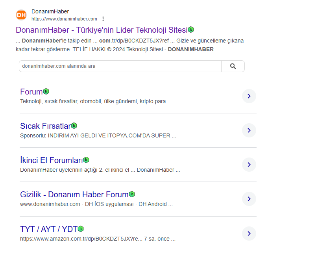Open DonanımHaber - Türkiye'nin Lider Teknoloji Sitesi link
The image size is (316, 254).
(102, 30)
